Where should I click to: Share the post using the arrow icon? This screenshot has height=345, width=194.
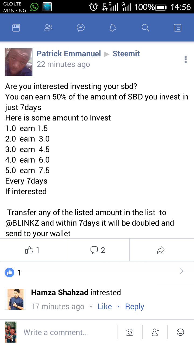click(161, 250)
